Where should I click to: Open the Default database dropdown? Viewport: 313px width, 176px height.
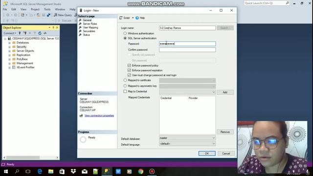(x=213, y=138)
